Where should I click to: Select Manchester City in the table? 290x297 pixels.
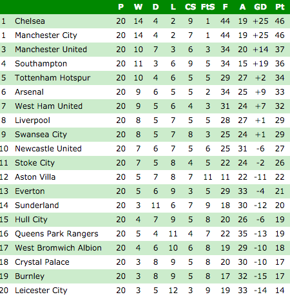46,35
